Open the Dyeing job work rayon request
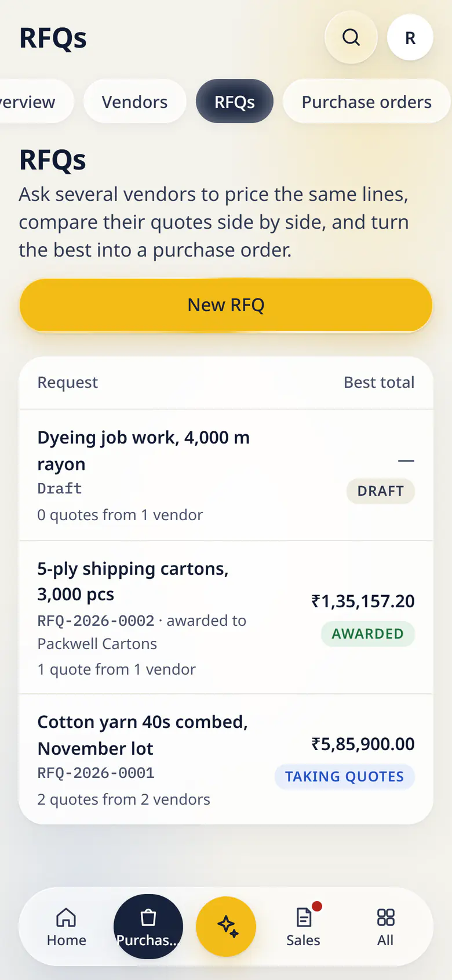 (226, 475)
